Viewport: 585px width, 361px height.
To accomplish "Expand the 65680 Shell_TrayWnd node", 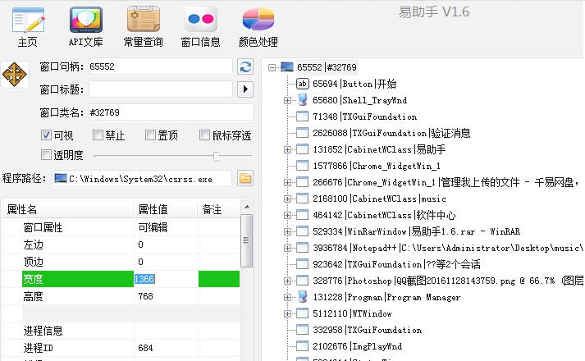I will (x=287, y=100).
